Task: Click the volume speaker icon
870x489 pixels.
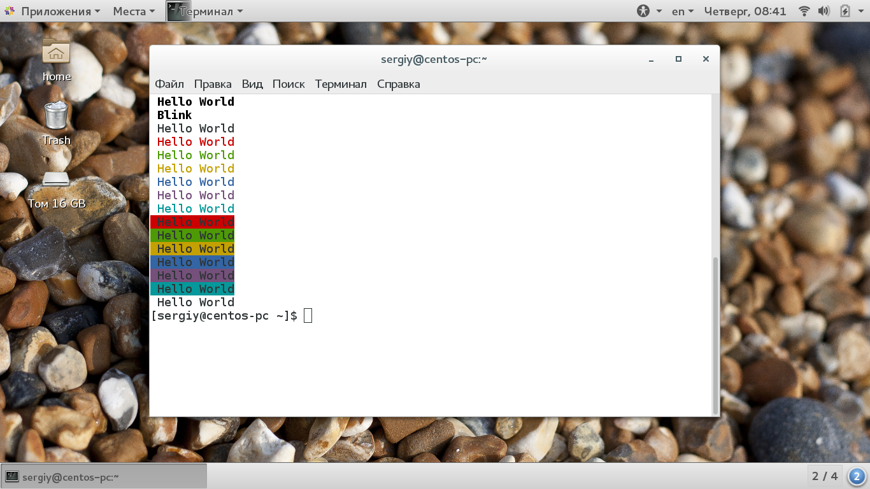Action: tap(824, 11)
